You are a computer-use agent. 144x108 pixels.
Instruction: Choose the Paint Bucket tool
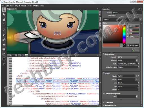pos(4,34)
